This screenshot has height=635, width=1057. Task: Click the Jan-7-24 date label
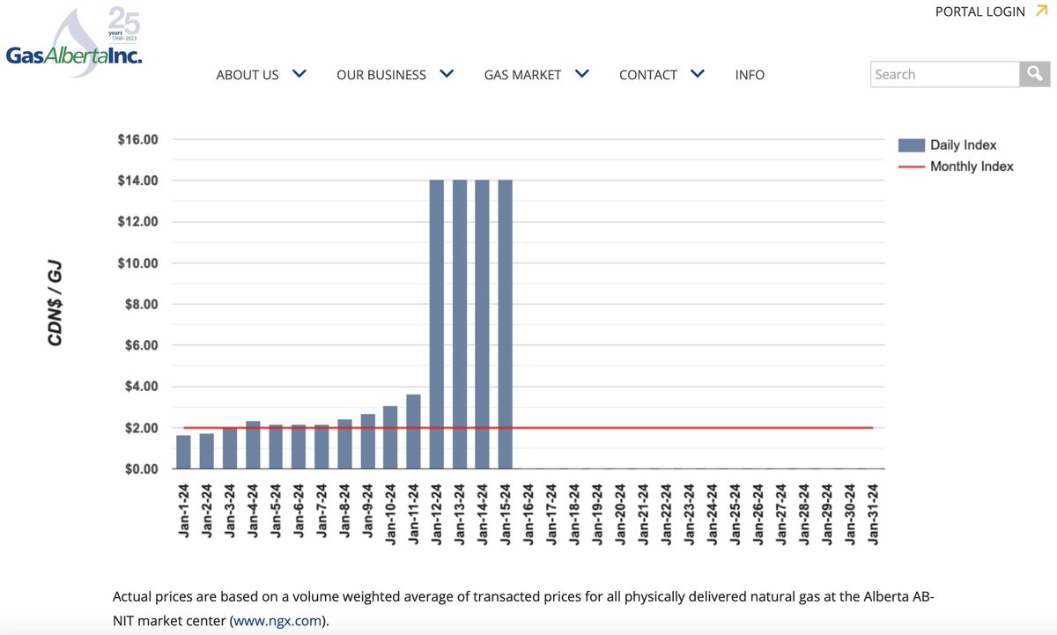(x=322, y=513)
